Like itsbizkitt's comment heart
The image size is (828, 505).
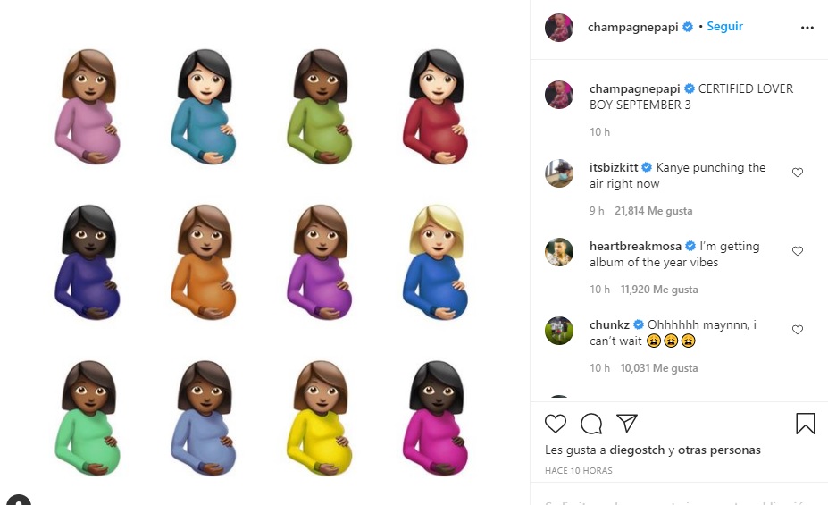(x=798, y=173)
